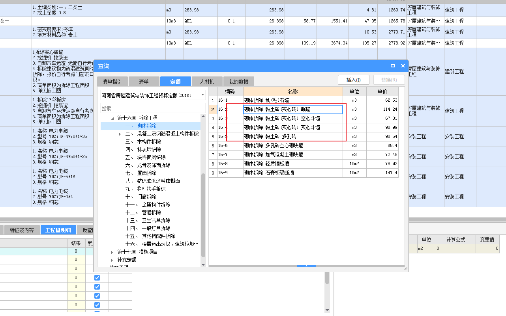Click the 编码 column header

tap(230, 91)
